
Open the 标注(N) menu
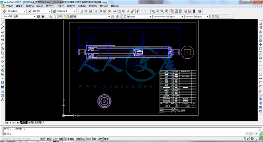pyautogui.click(x=81, y=6)
